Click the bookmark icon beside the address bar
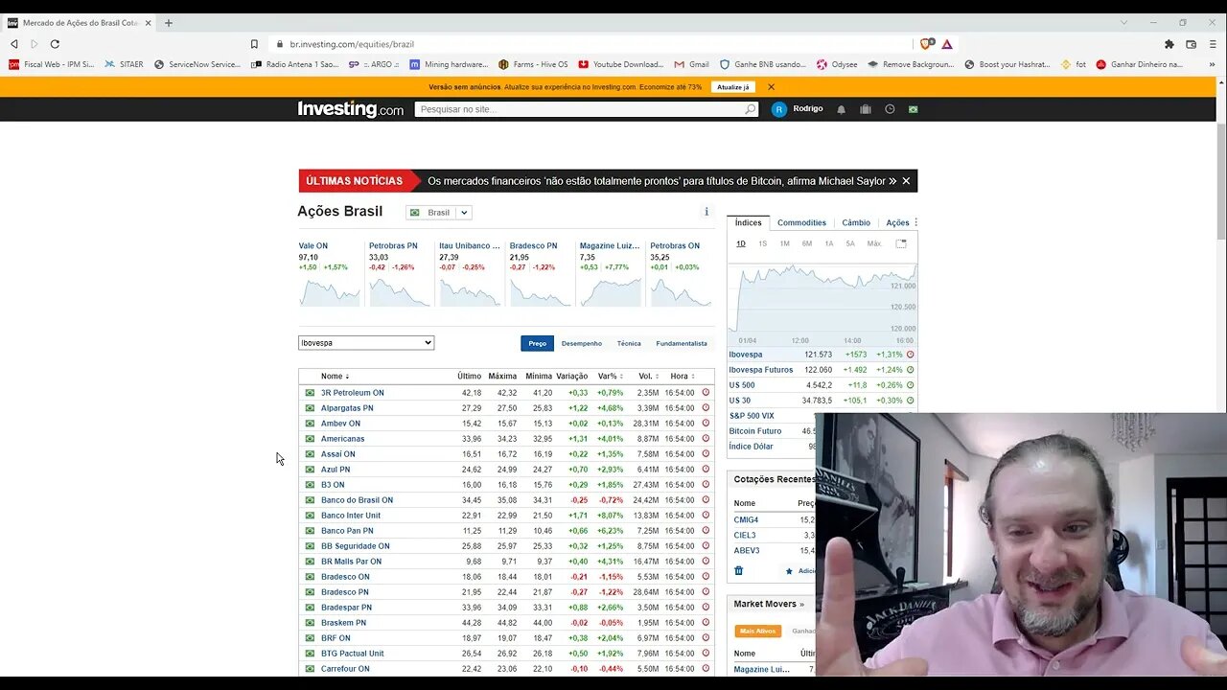Screen dimensions: 1227x690 (254, 44)
